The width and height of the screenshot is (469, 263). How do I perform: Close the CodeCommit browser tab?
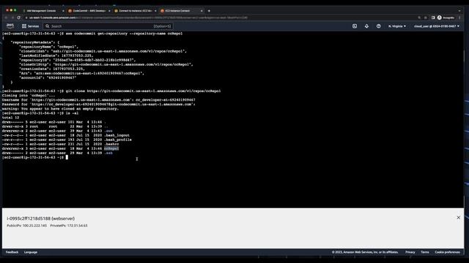pos(109,11)
